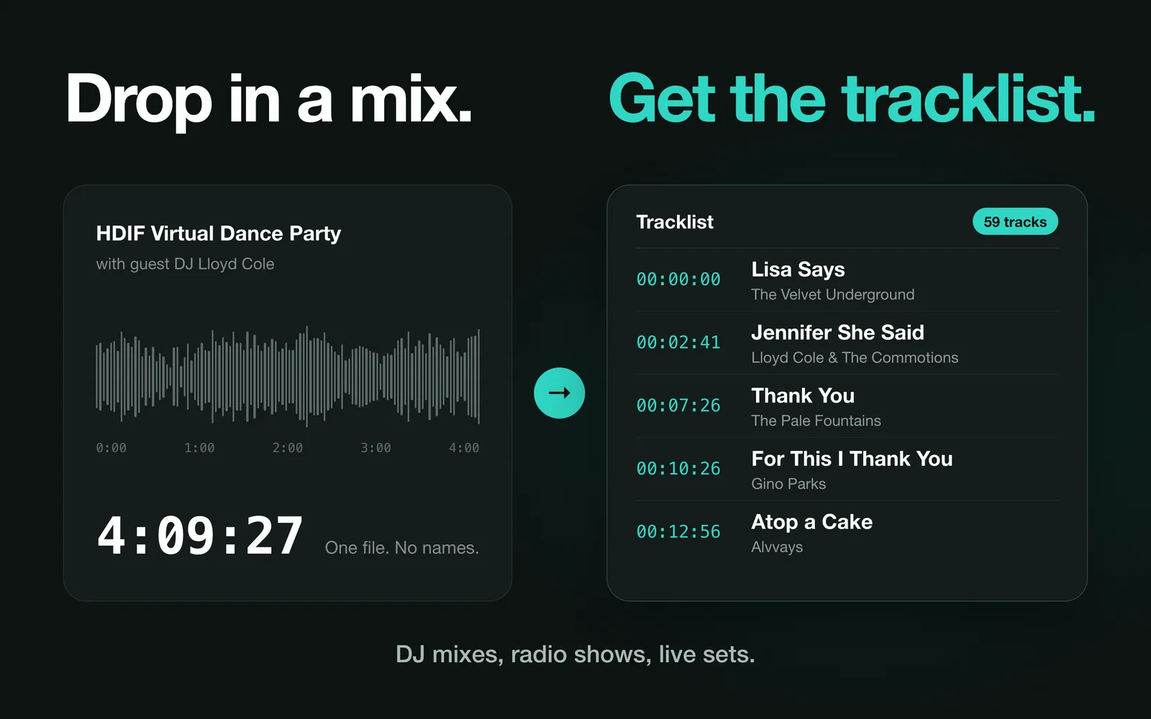The height and width of the screenshot is (719, 1151).
Task: Select the Lisa Says track title
Action: pyautogui.click(x=798, y=270)
